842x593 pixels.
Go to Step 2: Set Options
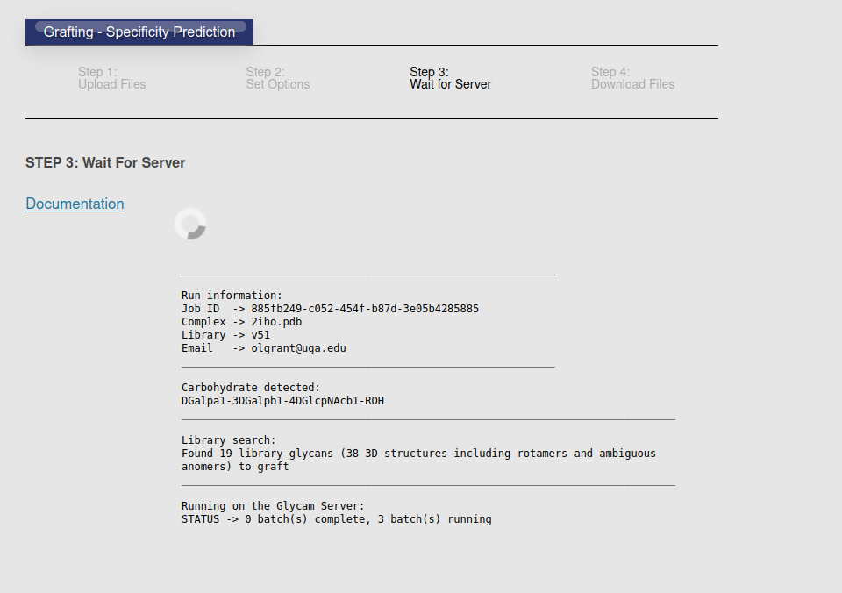[x=278, y=78]
